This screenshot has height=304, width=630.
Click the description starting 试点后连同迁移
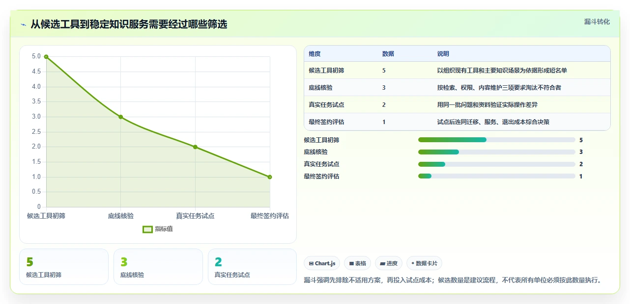(x=493, y=122)
